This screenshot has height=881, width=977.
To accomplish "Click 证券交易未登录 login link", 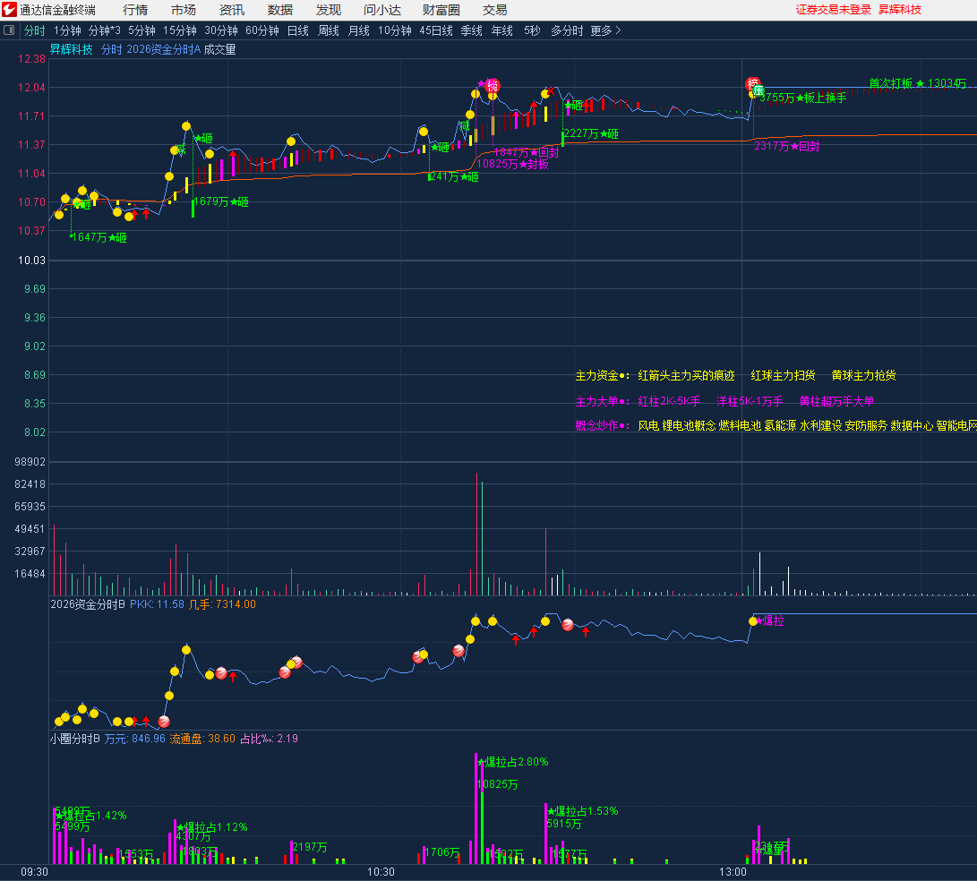I will (x=833, y=10).
